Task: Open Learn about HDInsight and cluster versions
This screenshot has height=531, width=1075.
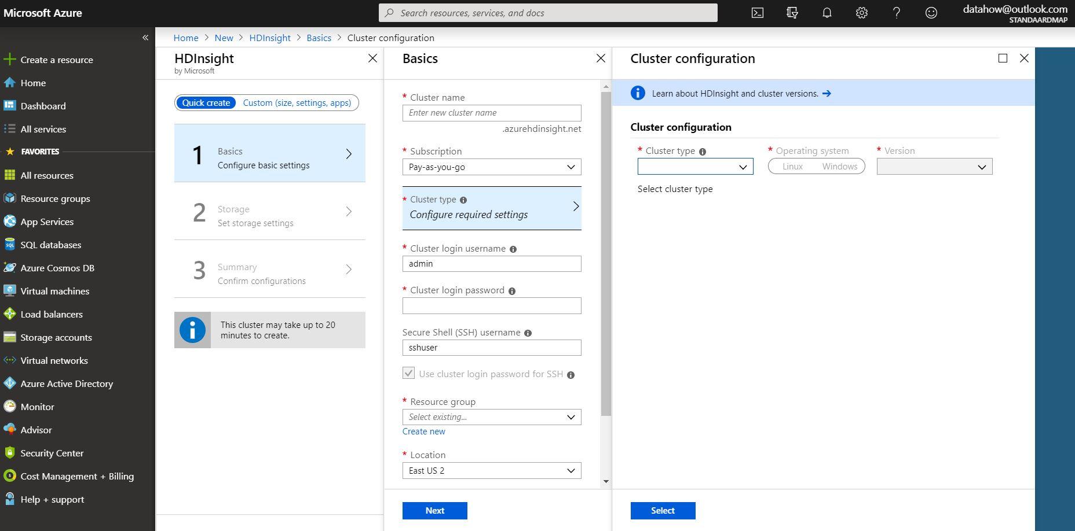Action: point(741,94)
